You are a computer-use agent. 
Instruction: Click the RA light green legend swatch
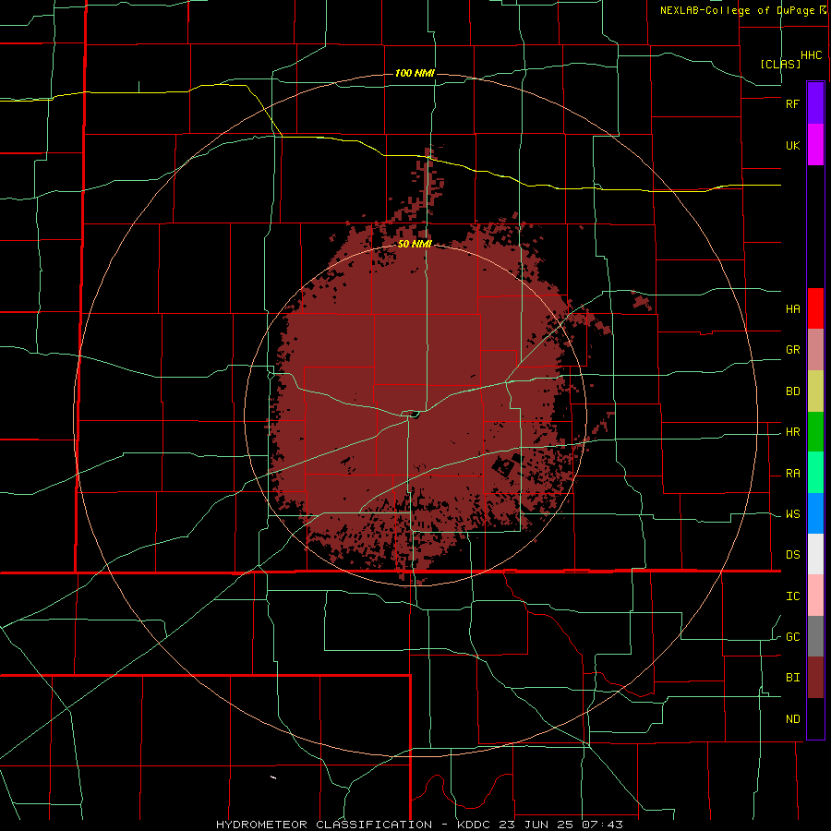point(815,473)
